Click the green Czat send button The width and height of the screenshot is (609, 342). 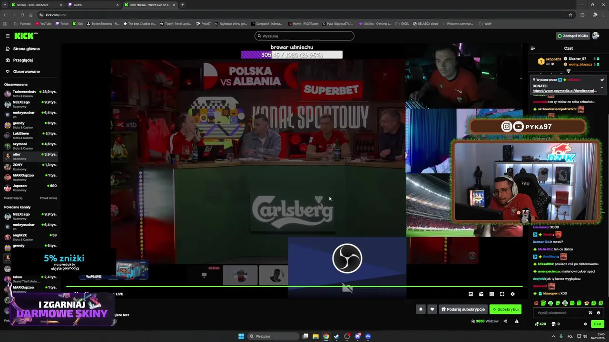tap(597, 324)
